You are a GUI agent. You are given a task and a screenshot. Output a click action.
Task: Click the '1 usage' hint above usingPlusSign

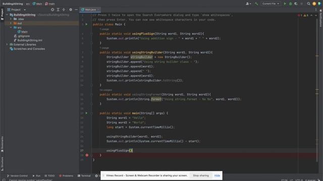(104, 29)
